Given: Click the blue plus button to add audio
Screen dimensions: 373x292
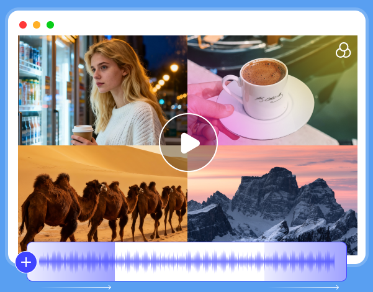Looking at the screenshot, I should pyautogui.click(x=26, y=262).
